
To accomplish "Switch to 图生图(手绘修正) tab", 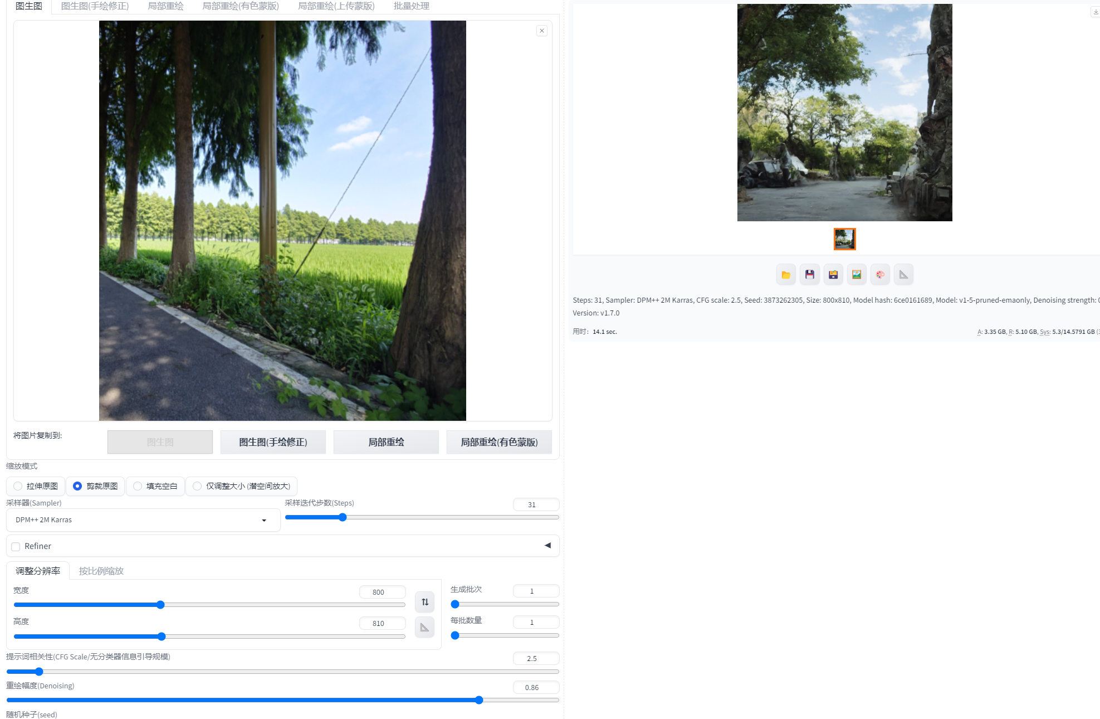I will [95, 6].
